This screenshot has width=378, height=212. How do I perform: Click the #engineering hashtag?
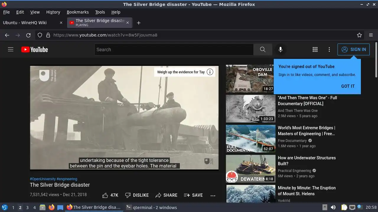(x=67, y=179)
